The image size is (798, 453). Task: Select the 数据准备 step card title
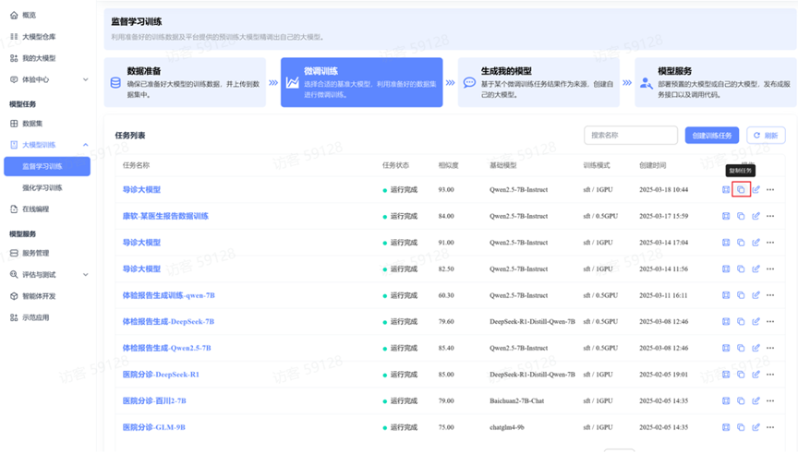click(x=144, y=71)
